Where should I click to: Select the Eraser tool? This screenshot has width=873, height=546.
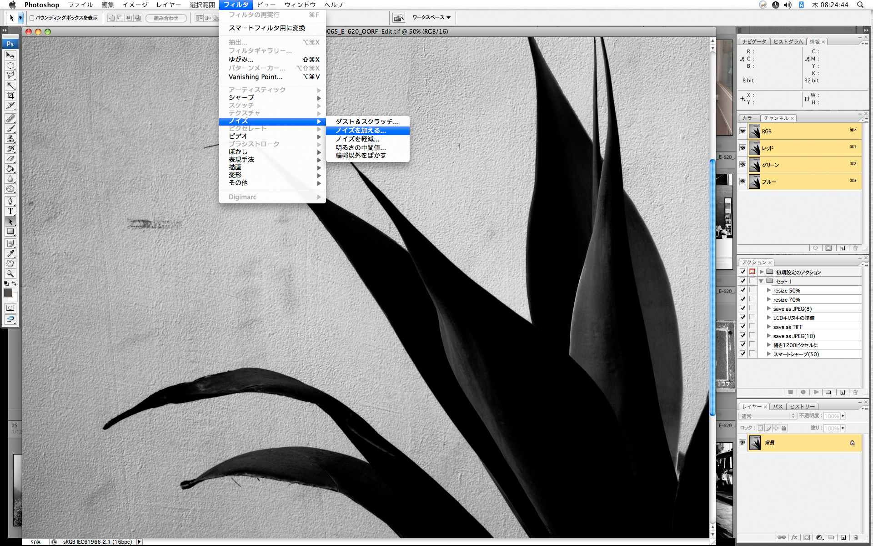click(10, 158)
